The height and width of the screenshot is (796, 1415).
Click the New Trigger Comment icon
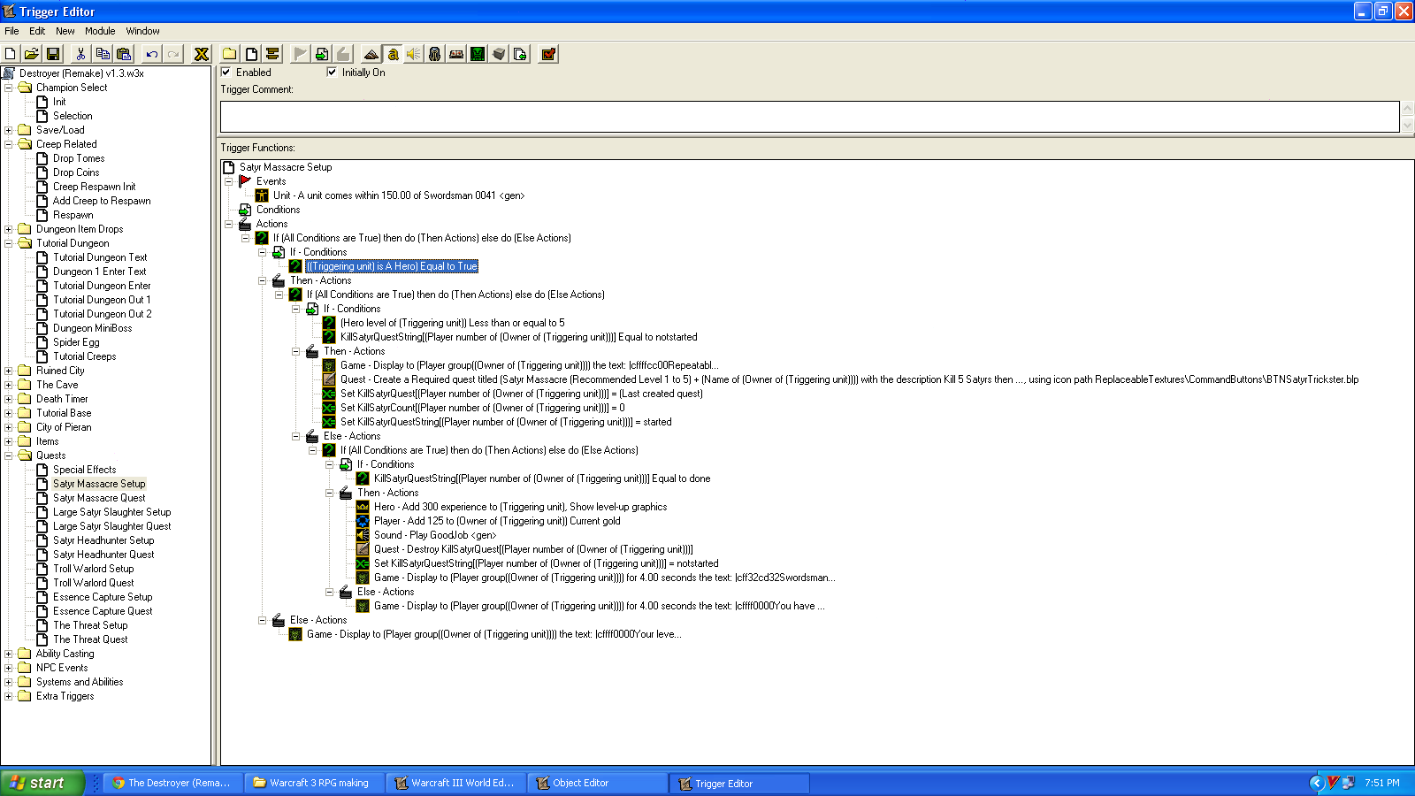point(272,54)
